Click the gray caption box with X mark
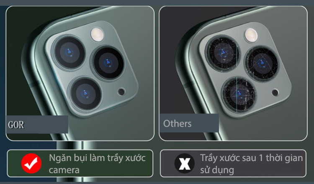 pos(233,164)
